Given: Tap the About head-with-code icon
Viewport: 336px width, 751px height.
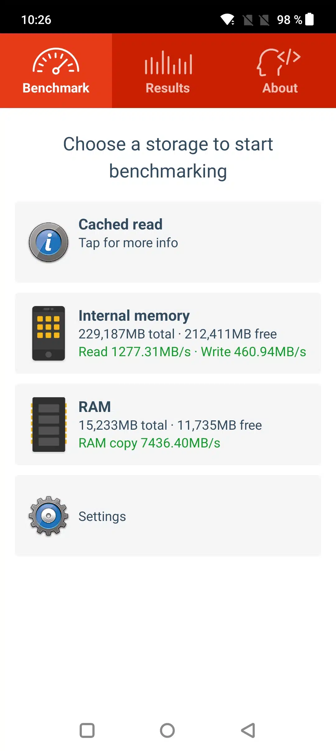Looking at the screenshot, I should click(x=279, y=62).
